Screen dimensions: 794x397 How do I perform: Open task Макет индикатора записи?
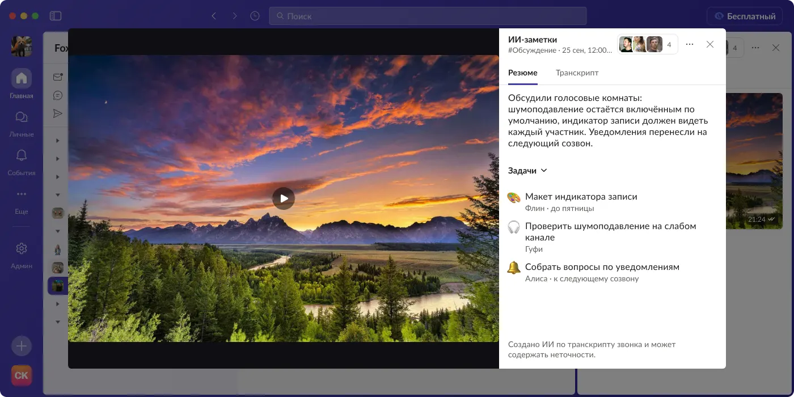coord(581,197)
